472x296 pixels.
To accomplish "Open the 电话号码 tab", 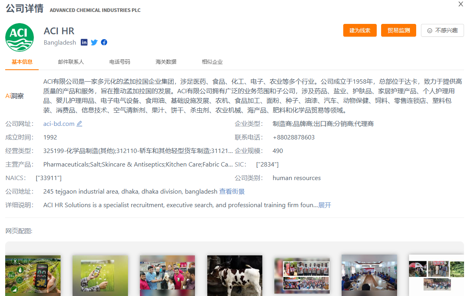I will tap(120, 62).
